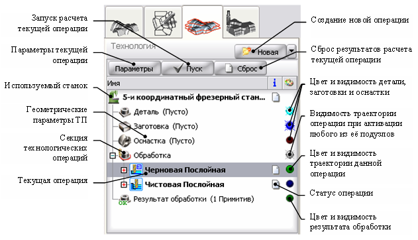Click the Заготовка node icon
The image size is (418, 240).
click(x=125, y=126)
